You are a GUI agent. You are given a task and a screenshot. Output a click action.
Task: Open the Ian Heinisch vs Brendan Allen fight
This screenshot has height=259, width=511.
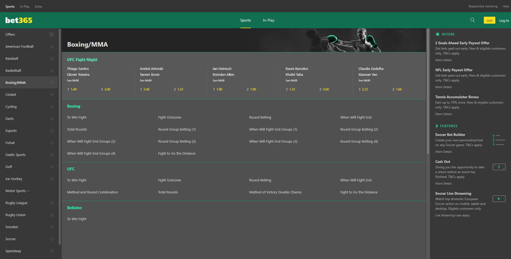[223, 72]
